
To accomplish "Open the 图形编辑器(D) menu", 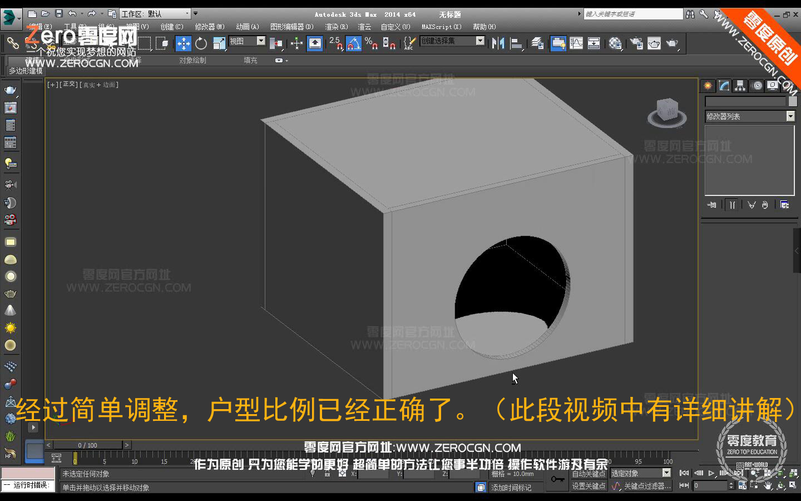I will [x=292, y=27].
